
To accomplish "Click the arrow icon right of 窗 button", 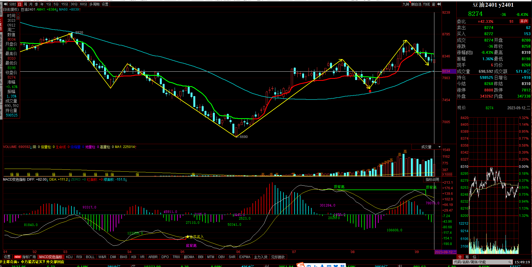I will [x=439, y=4].
